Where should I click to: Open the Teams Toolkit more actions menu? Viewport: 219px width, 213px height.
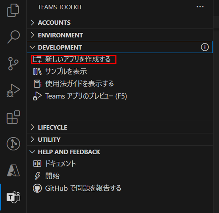(200, 7)
